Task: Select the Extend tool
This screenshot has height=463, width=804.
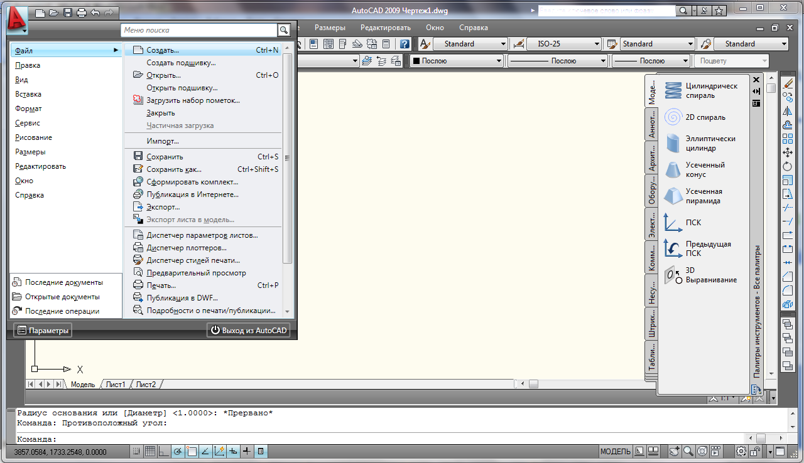Action: 788,221
